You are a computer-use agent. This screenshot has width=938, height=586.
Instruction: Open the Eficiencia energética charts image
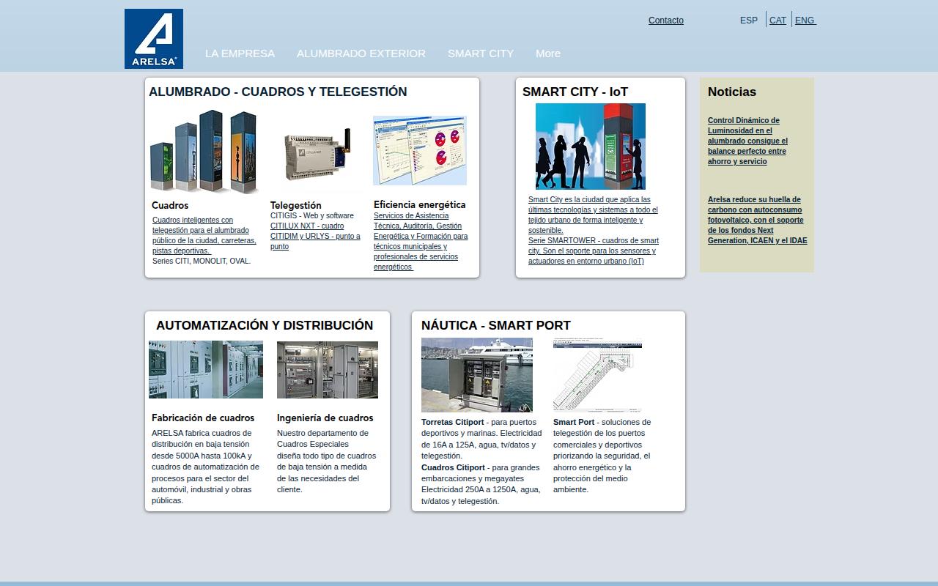pos(420,150)
